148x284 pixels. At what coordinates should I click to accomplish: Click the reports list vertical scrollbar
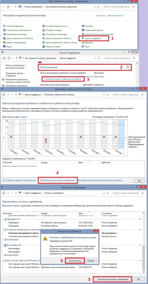[144, 242]
